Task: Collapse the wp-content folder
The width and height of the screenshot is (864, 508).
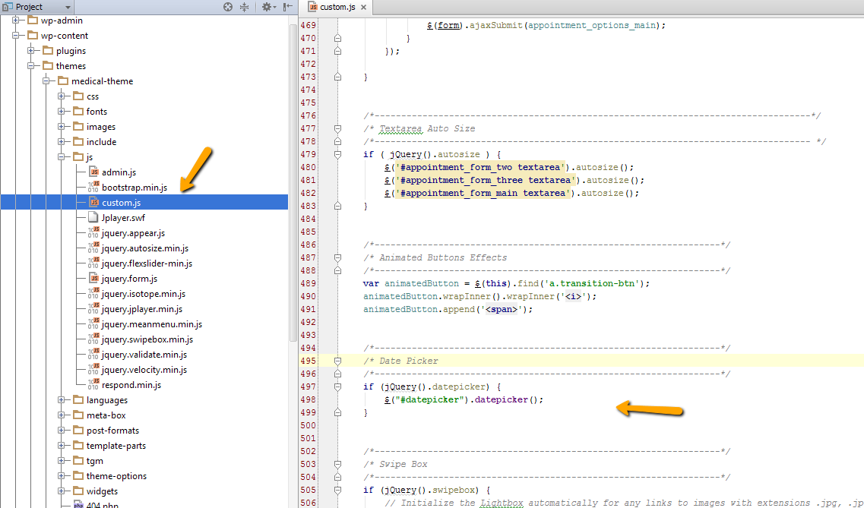Action: coord(15,35)
